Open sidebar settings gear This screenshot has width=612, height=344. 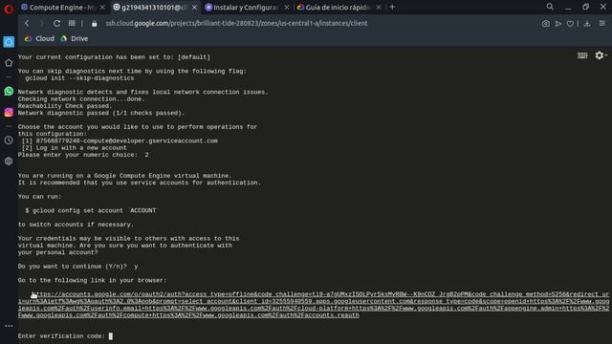click(x=9, y=161)
